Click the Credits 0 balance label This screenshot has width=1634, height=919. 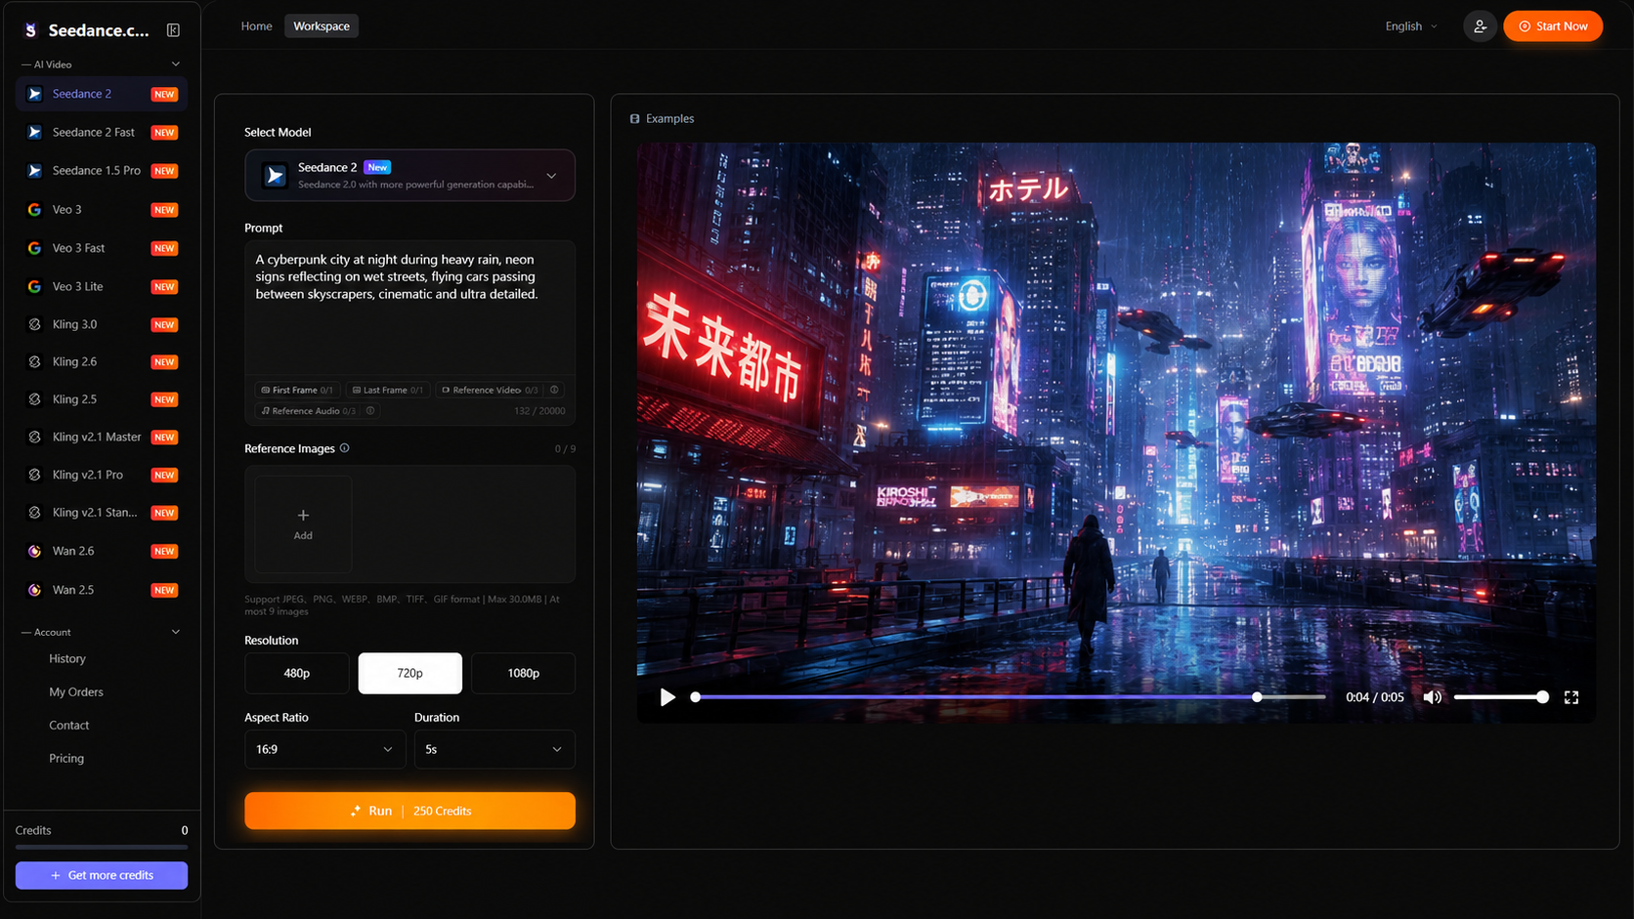102,830
